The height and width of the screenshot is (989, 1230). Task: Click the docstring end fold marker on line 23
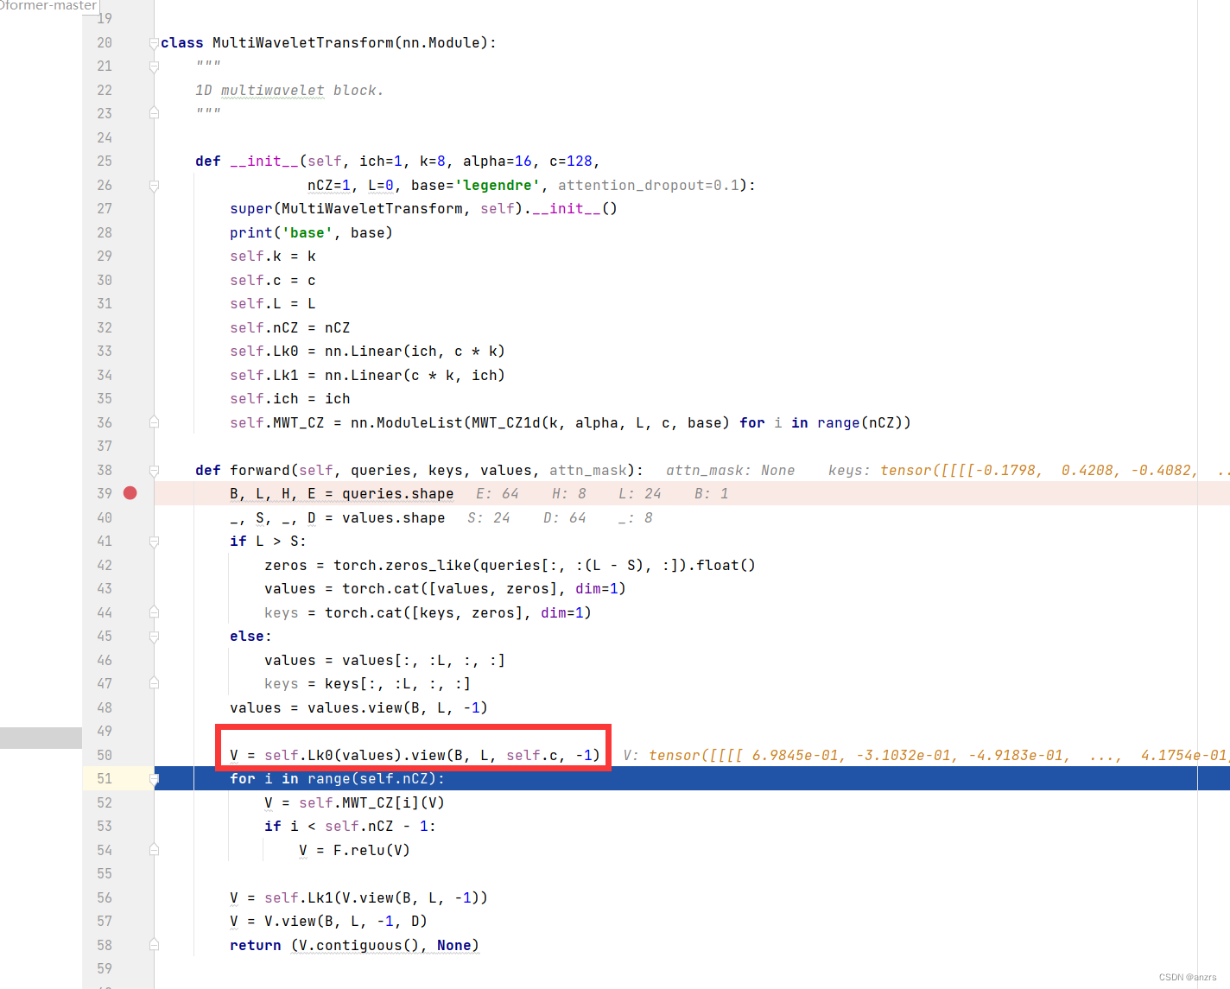pos(154,113)
